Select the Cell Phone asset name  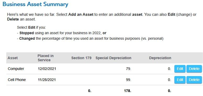(x=17, y=80)
